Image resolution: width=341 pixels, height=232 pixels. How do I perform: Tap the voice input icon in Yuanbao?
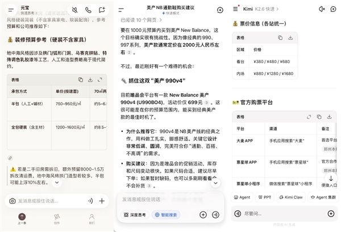(x=90, y=201)
